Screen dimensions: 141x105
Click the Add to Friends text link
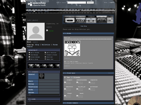tap(35, 53)
